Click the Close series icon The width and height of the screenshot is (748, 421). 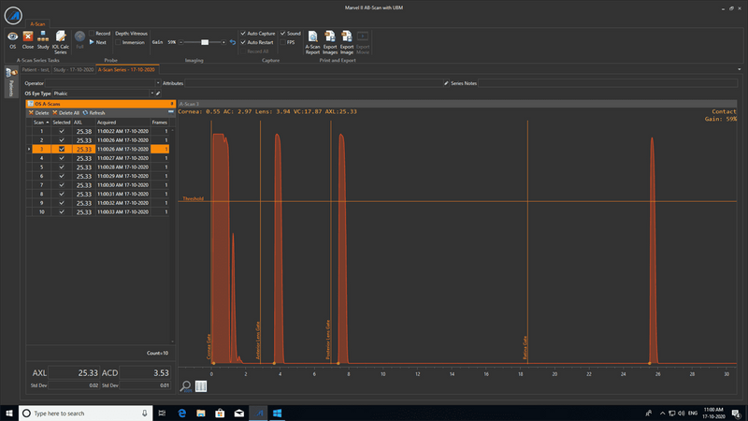point(28,37)
